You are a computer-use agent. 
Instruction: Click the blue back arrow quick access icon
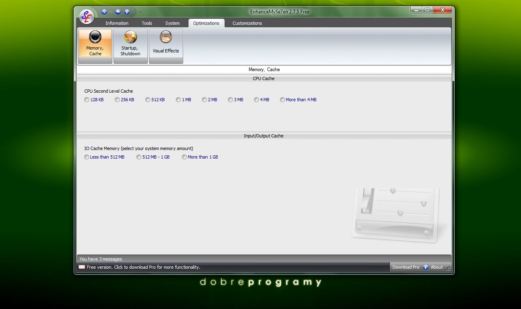click(x=118, y=12)
